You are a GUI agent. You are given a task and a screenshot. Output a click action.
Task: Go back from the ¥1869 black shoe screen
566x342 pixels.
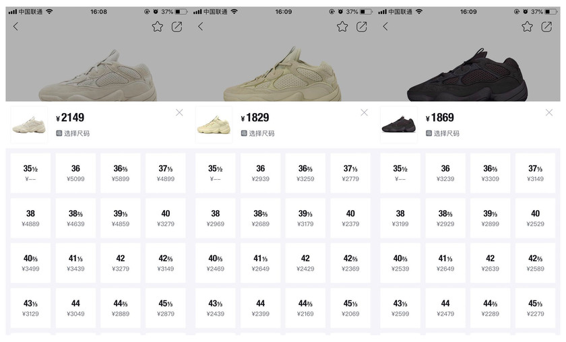pos(385,26)
